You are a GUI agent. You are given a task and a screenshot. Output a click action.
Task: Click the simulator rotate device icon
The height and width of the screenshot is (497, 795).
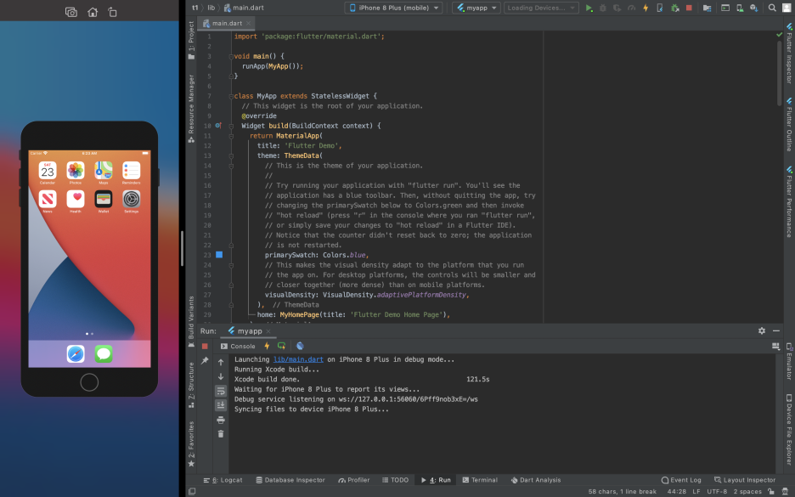tap(113, 12)
